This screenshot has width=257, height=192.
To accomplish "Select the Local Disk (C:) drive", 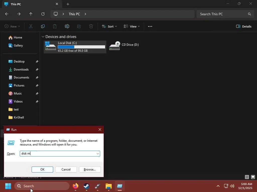I will click(75, 47).
